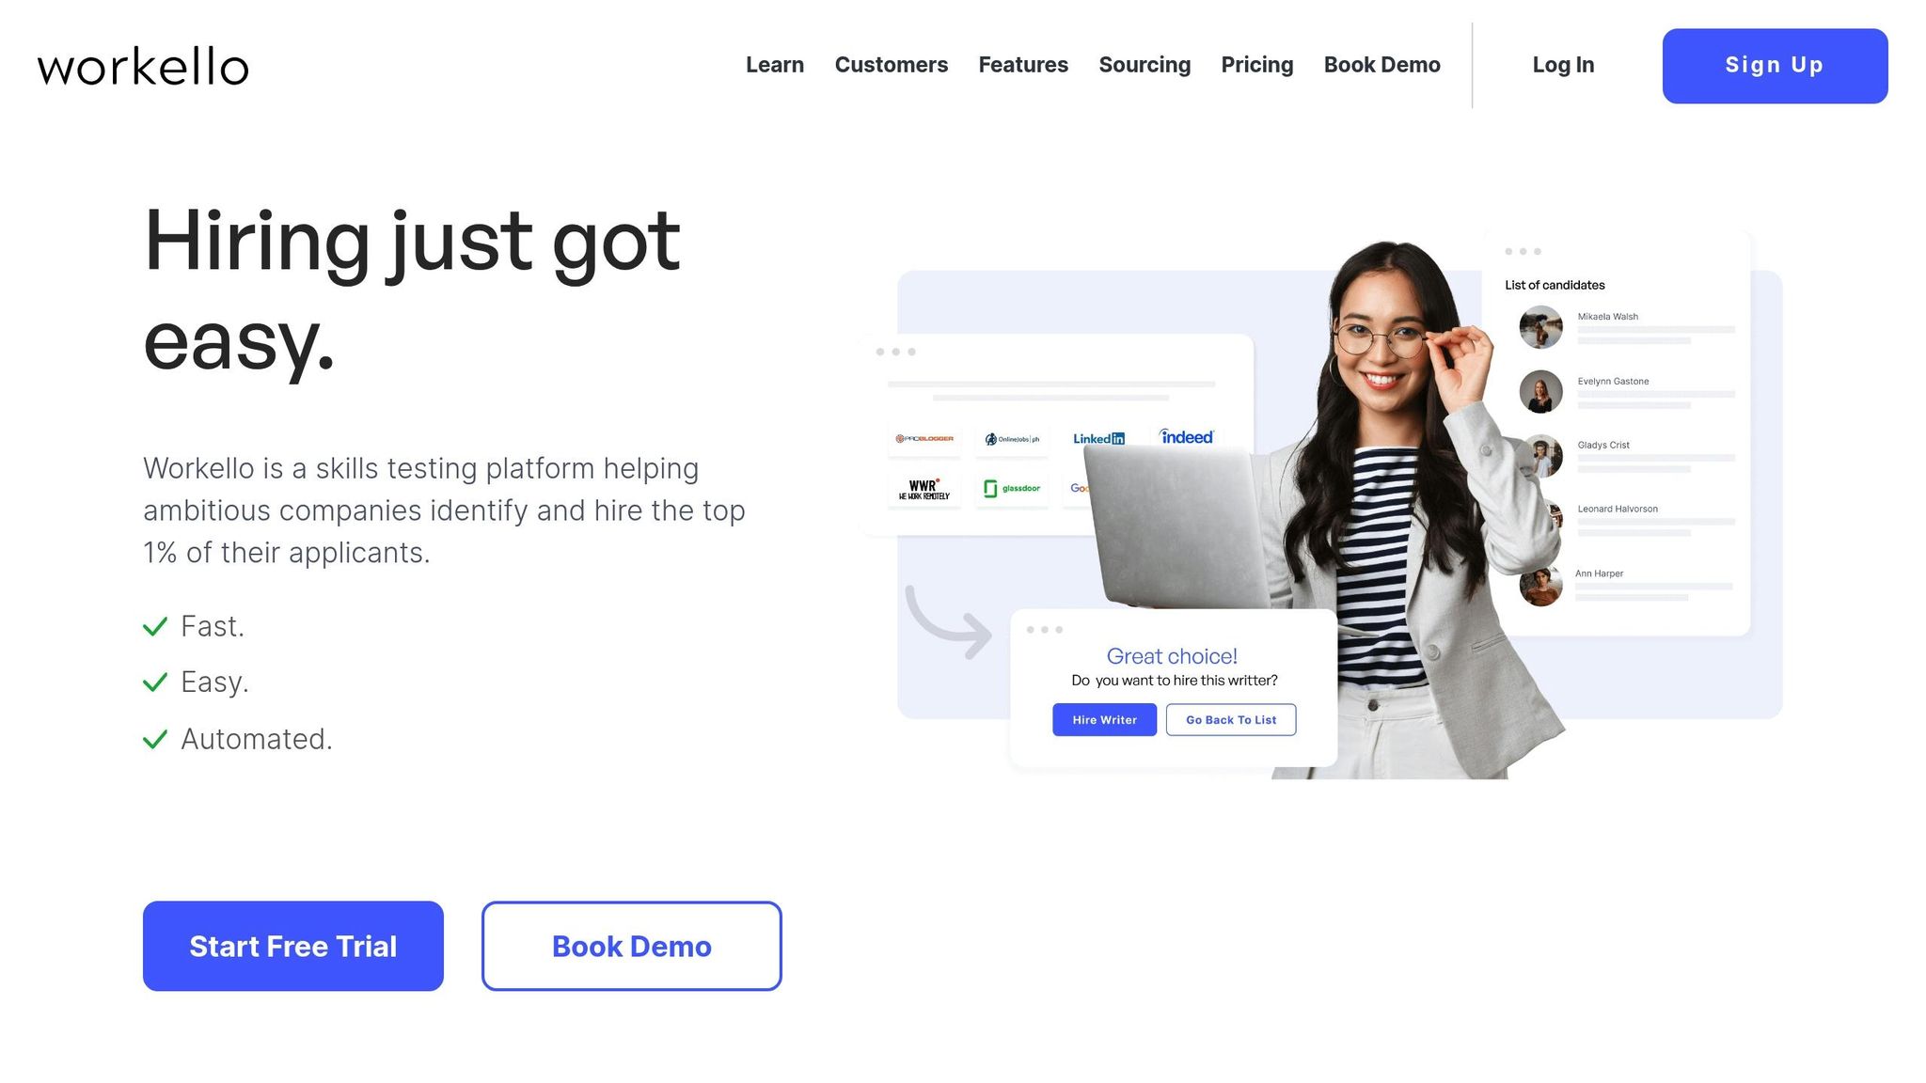The width and height of the screenshot is (1926, 1083).
Task: Click the We Work Remotely logo tile
Action: point(924,490)
